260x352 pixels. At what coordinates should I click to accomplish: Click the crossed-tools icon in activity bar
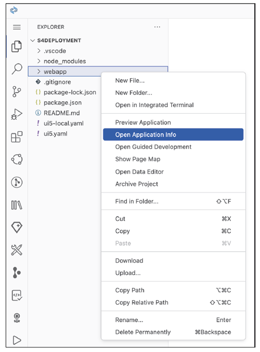16,250
